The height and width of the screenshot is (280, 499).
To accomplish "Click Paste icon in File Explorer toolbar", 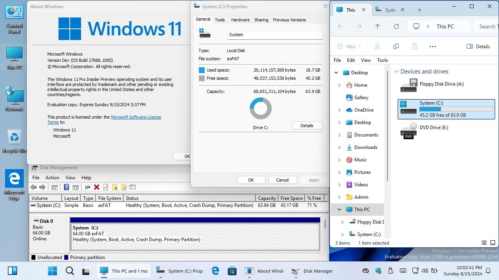I will point(414,46).
